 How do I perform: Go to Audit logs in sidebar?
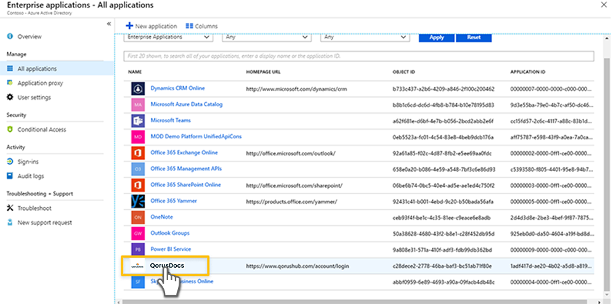click(x=30, y=176)
